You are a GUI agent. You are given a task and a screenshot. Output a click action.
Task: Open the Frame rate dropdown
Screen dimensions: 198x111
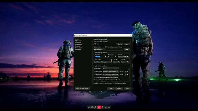coord(112,57)
